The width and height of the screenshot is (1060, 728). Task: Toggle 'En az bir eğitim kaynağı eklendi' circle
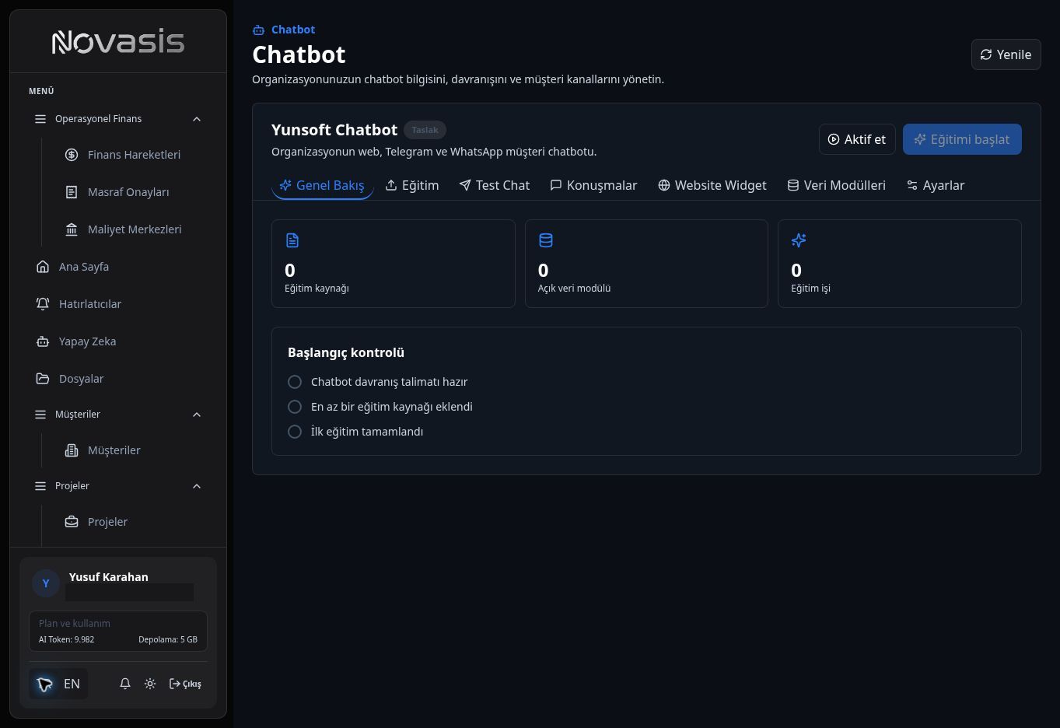(295, 407)
